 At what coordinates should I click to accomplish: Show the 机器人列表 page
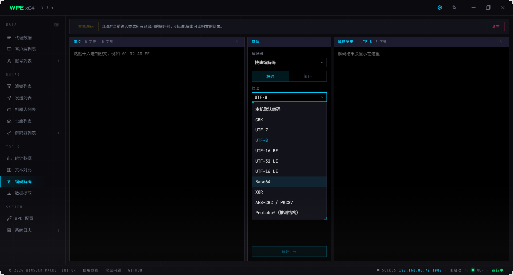click(33, 109)
